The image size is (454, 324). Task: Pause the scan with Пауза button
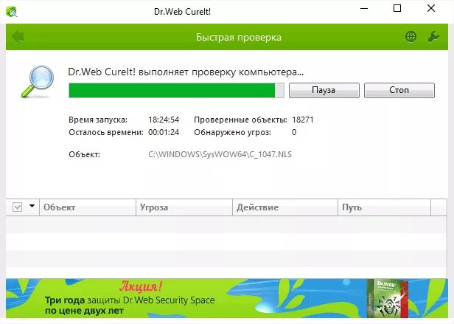point(324,90)
